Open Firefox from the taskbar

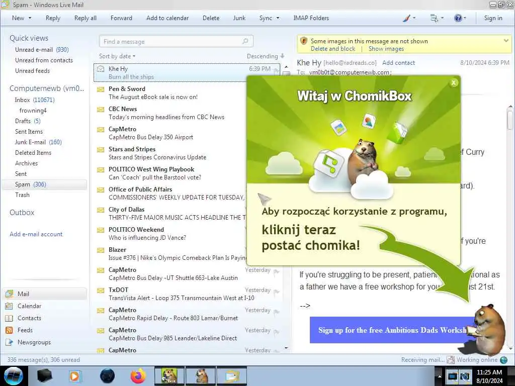(138, 376)
